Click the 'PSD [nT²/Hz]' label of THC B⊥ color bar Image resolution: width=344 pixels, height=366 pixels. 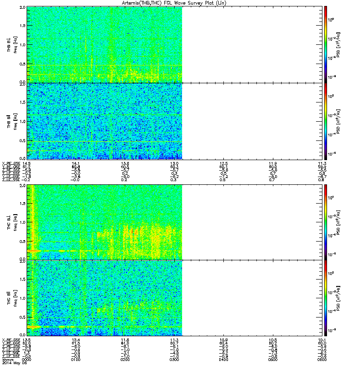pos(338,222)
